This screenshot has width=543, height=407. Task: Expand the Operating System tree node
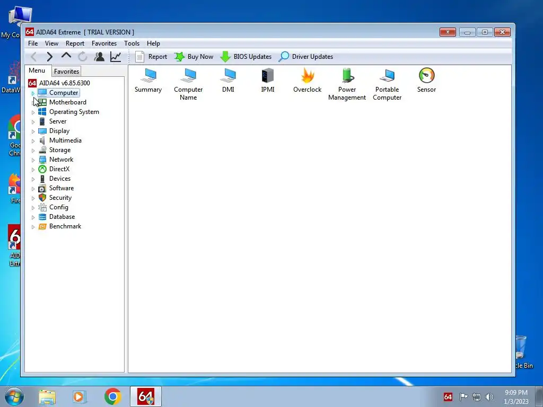click(33, 112)
